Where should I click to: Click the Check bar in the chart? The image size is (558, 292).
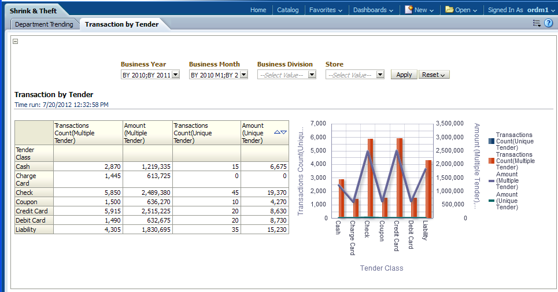coord(371,178)
